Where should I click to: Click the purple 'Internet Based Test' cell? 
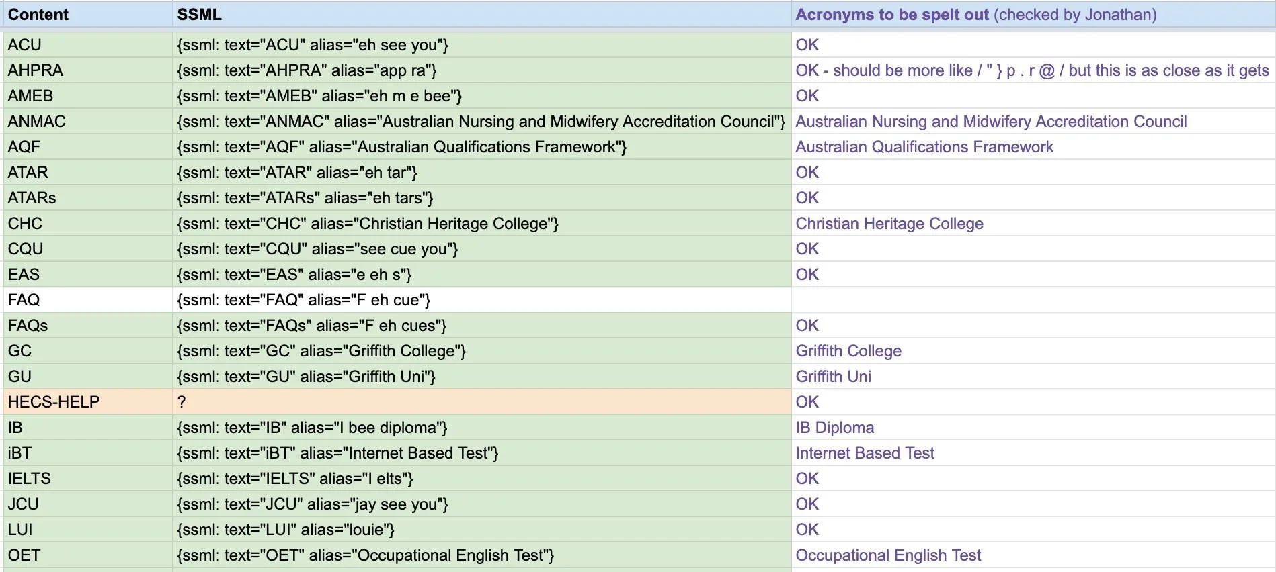1033,453
